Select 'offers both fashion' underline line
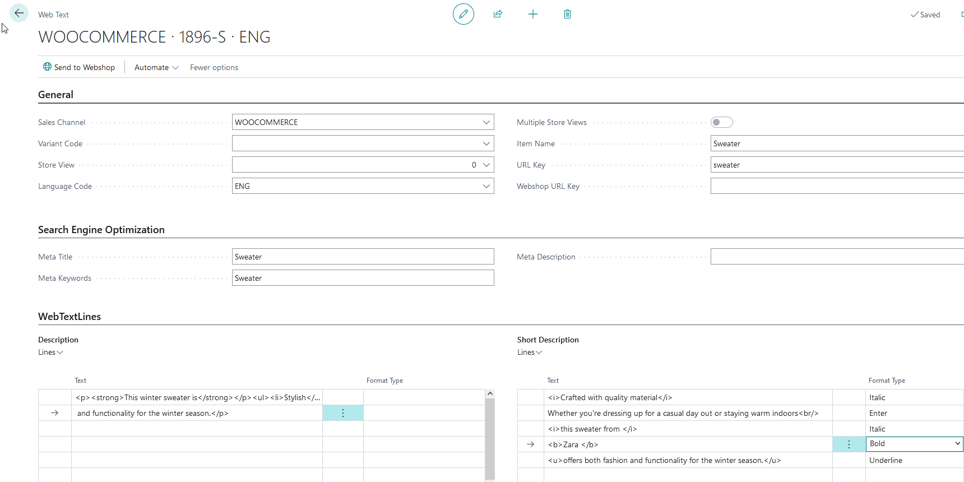Image resolution: width=964 pixels, height=482 pixels. (x=688, y=460)
